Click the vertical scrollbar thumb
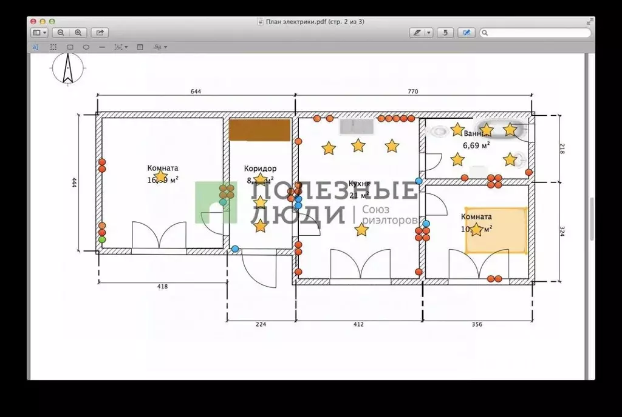Image resolution: width=622 pixels, height=417 pixels. [590, 219]
